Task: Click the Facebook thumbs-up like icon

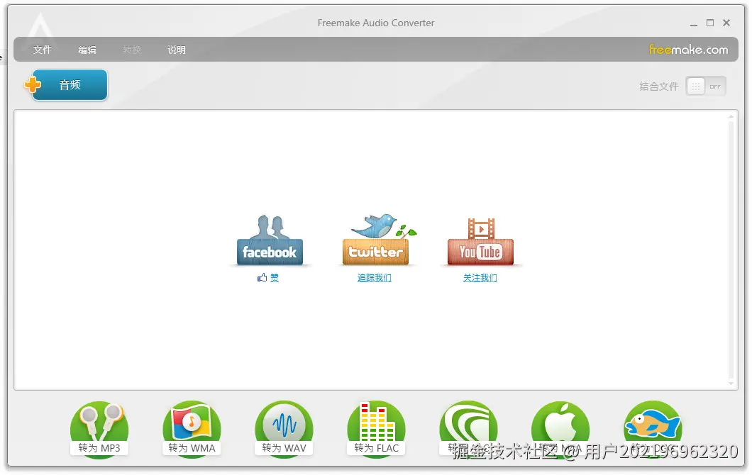Action: tap(262, 277)
